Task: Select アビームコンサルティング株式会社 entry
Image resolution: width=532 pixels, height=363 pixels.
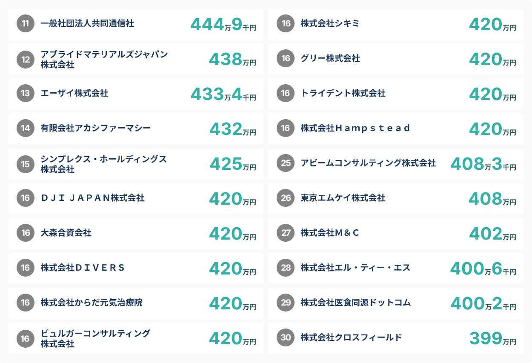Action: click(x=368, y=163)
